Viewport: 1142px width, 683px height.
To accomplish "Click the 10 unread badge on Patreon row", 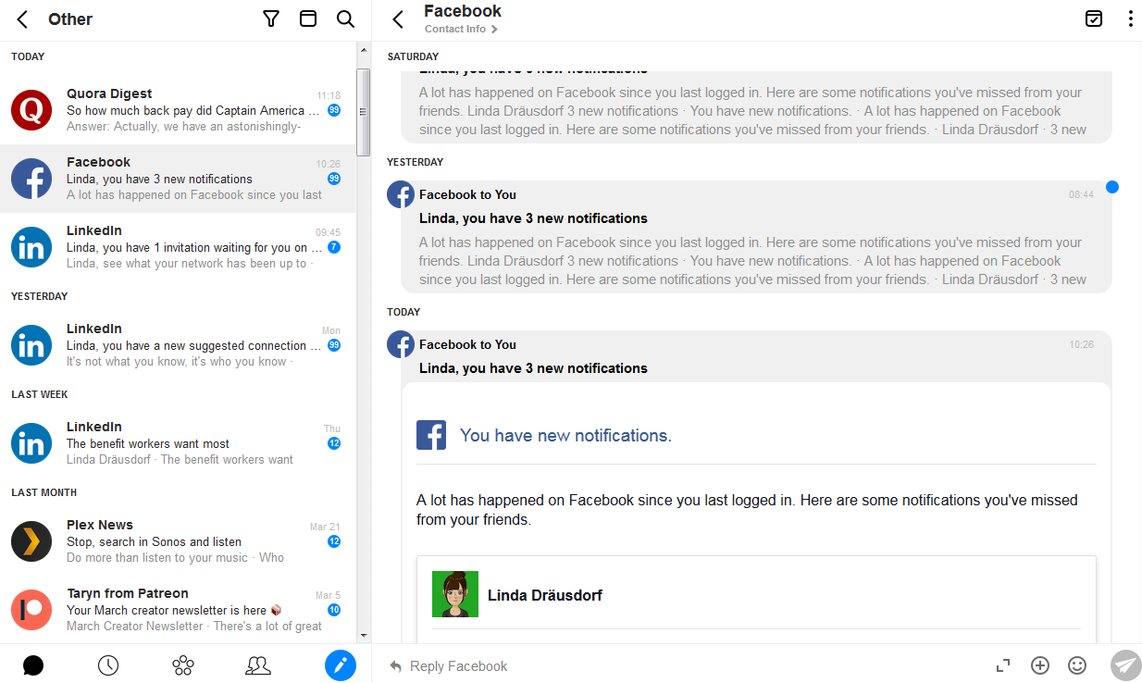I will tap(334, 610).
